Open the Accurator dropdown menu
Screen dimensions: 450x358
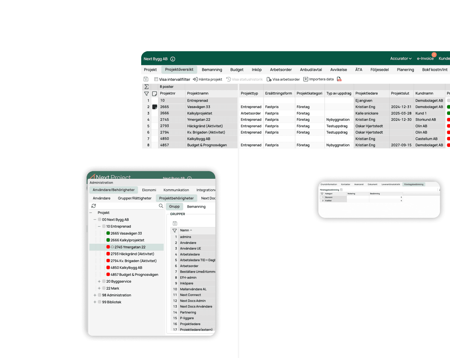(x=401, y=59)
